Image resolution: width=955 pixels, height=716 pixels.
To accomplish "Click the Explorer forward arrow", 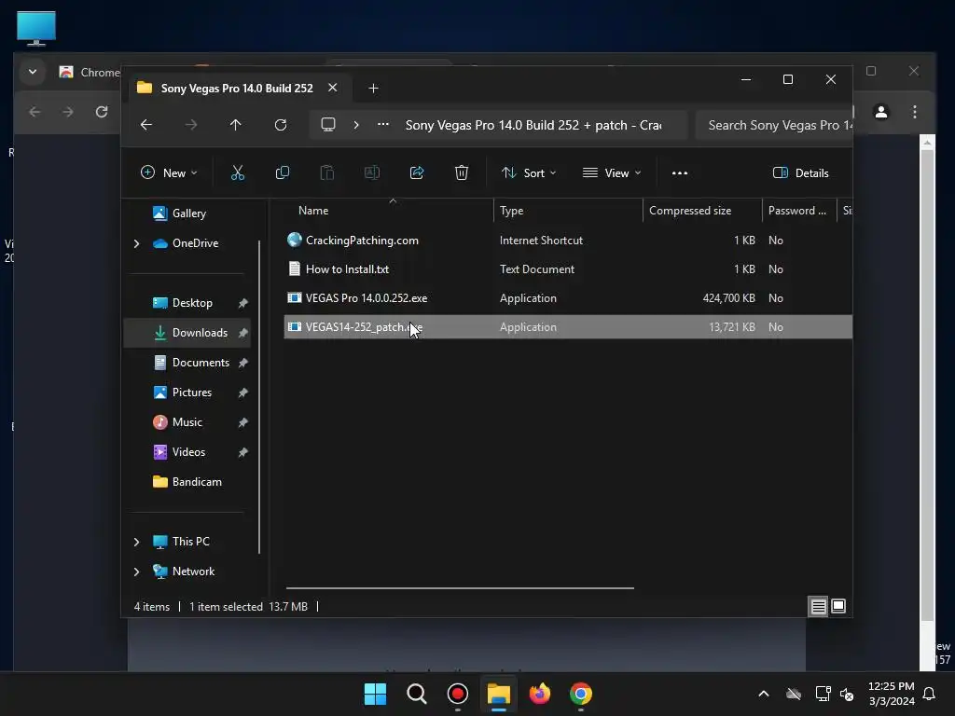I will pyautogui.click(x=191, y=125).
